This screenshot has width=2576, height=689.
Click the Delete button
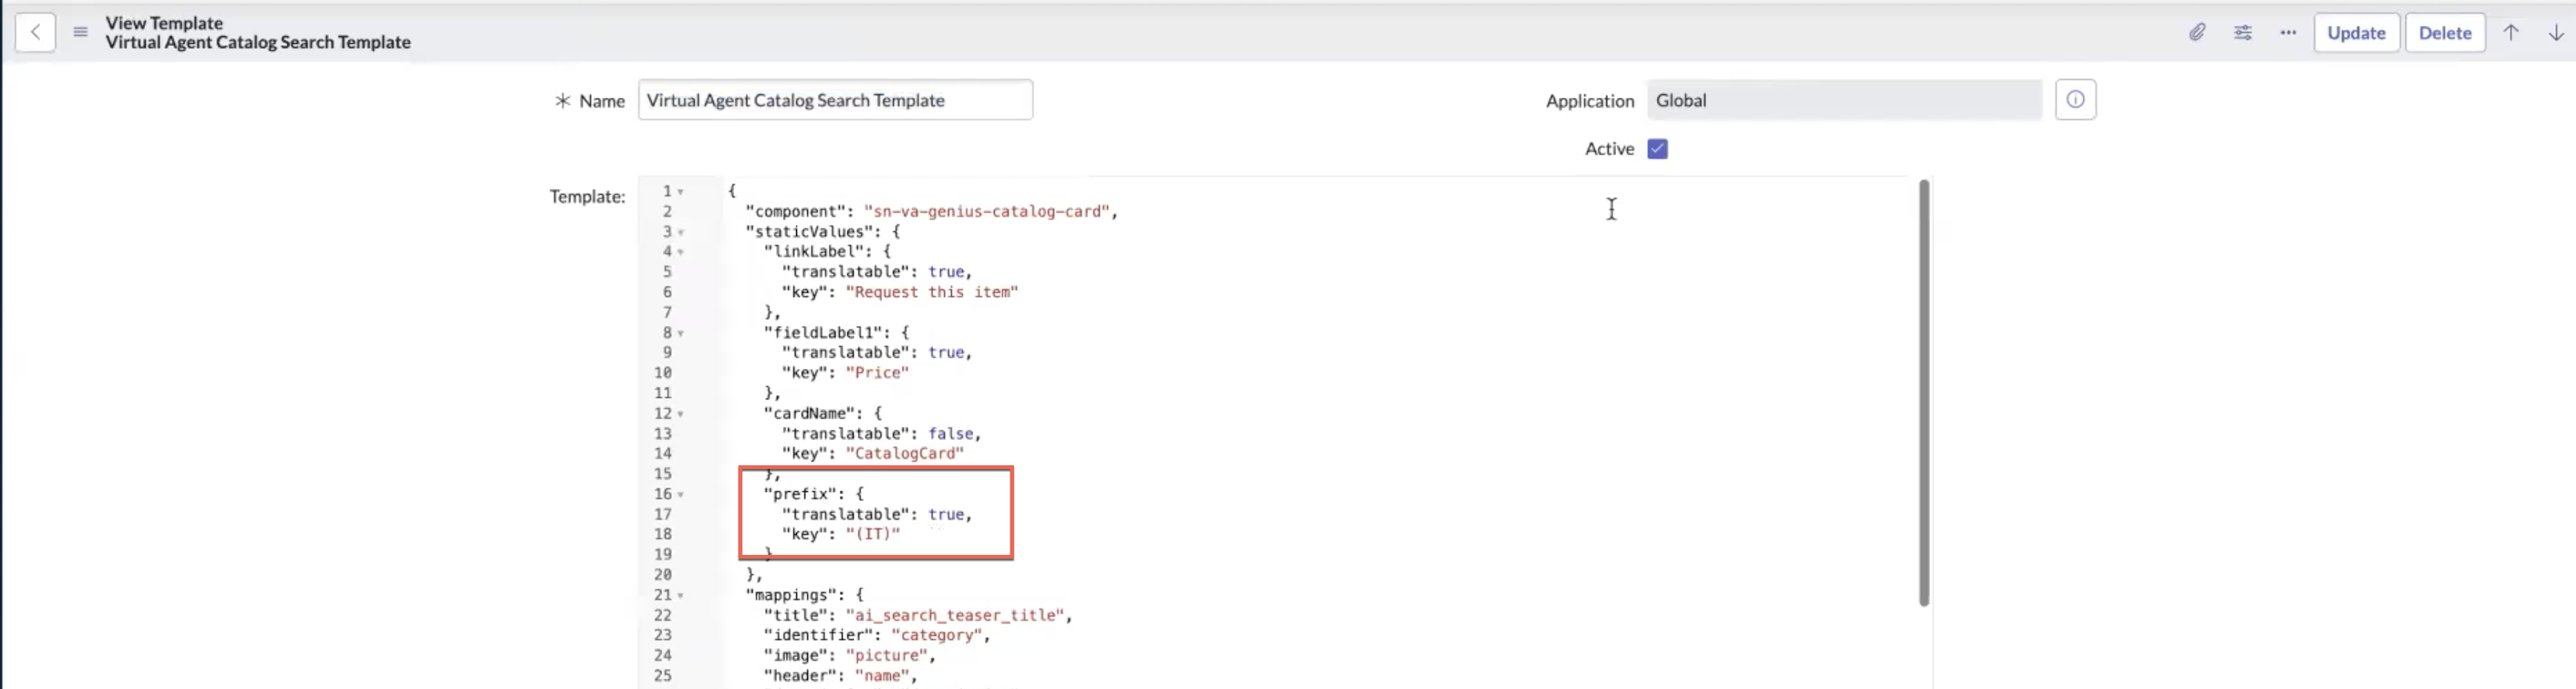click(x=2444, y=32)
